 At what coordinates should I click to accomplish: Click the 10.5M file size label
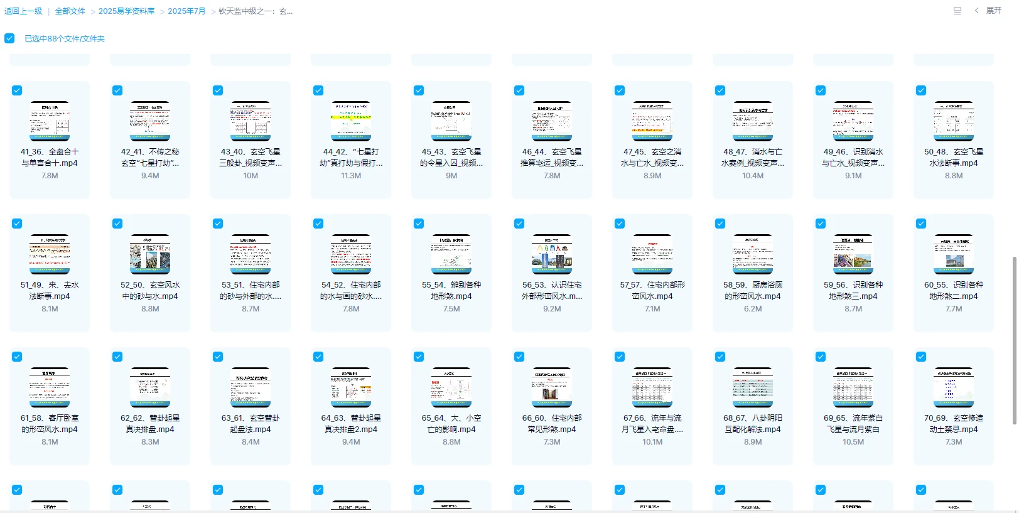click(853, 442)
